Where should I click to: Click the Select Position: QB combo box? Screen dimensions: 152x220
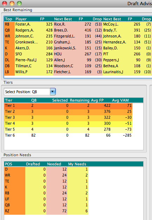pos(30,92)
